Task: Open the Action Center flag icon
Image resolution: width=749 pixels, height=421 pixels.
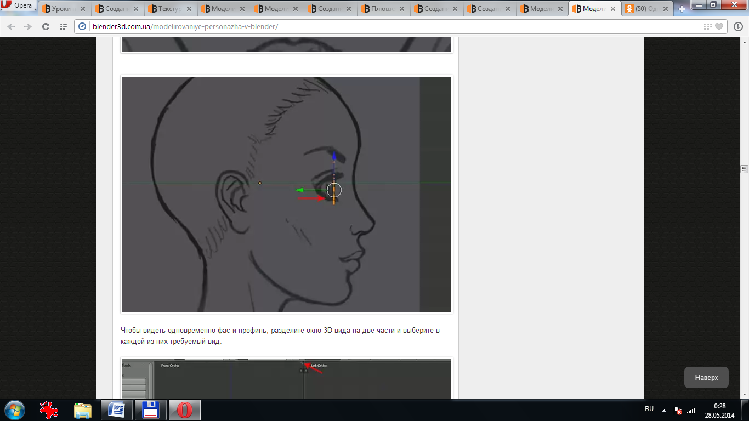Action: coord(678,410)
